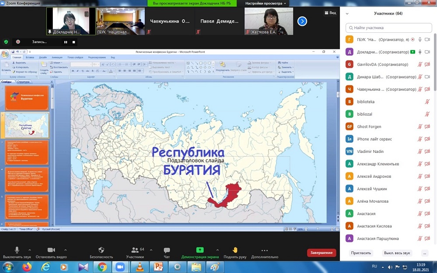Open Участники panel button in Zoom toolbar
Screen dimensions: 437x273
point(135,252)
